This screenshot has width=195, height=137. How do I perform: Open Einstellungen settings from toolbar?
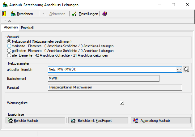tap(85, 14)
